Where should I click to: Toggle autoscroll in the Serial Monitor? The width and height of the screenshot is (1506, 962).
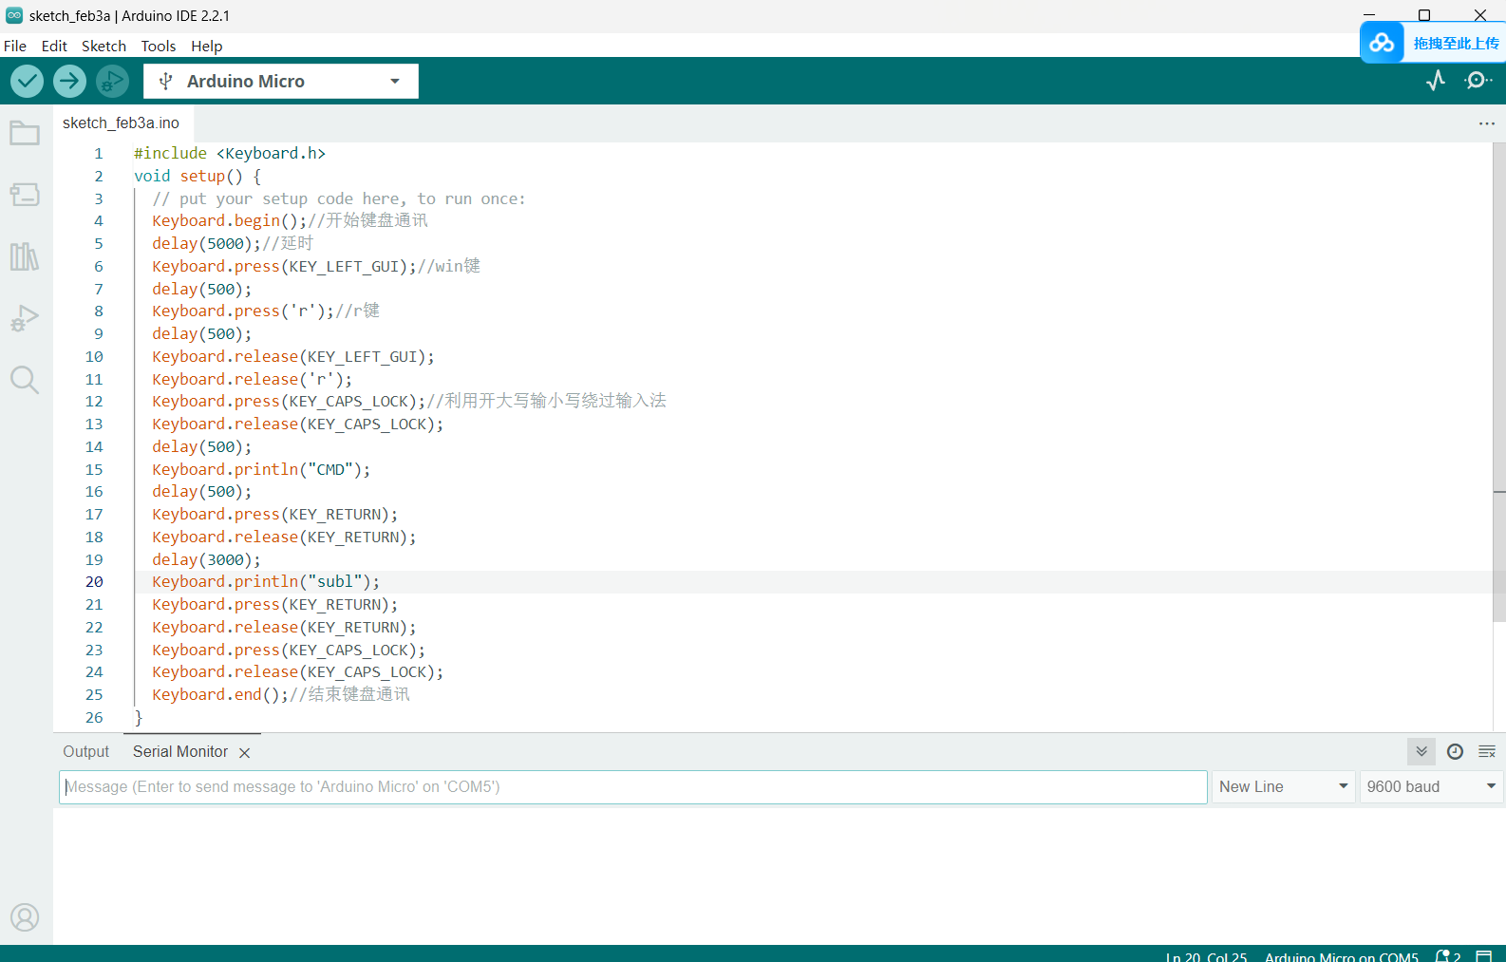(1421, 752)
